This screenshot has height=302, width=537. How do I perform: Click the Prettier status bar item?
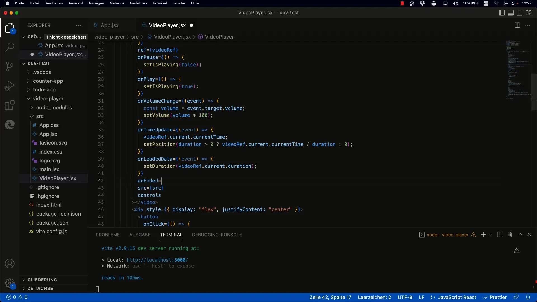[495, 297]
